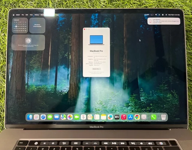Viewport: 192px width, 150px height.
Task: Open the View menu
Action: (x=31, y=15)
